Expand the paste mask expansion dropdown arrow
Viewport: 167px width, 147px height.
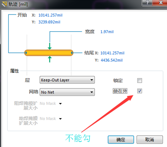tap(60, 119)
